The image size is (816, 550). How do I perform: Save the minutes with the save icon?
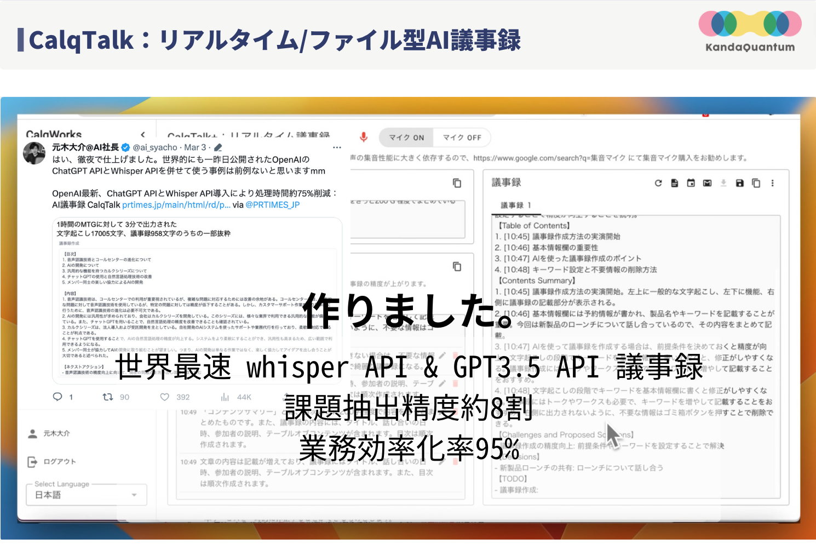pos(739,183)
